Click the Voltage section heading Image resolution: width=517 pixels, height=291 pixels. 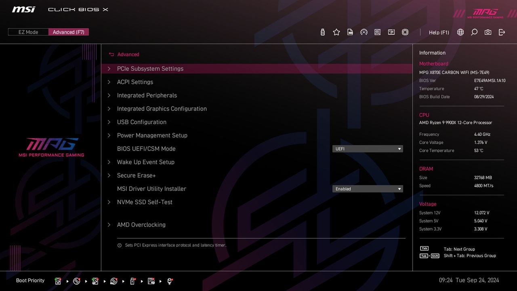pos(427,204)
